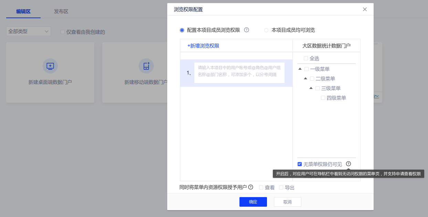Click help icon beside 同时将菜单内资源权限授予用户

250,187
